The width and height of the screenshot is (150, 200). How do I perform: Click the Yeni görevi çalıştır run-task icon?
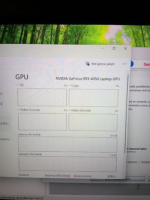pyautogui.click(x=88, y=64)
